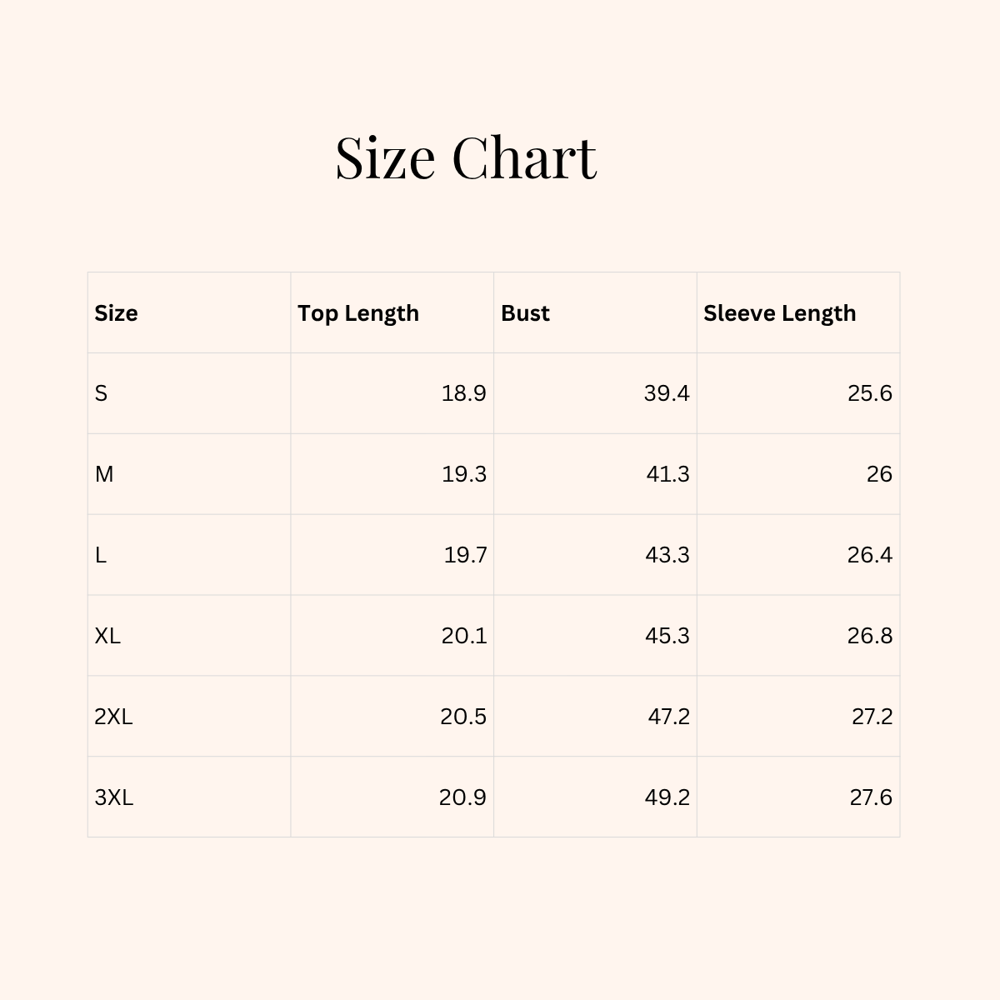Click bust value 43.3
Image resolution: width=1000 pixels, height=1000 pixels.
(x=667, y=555)
